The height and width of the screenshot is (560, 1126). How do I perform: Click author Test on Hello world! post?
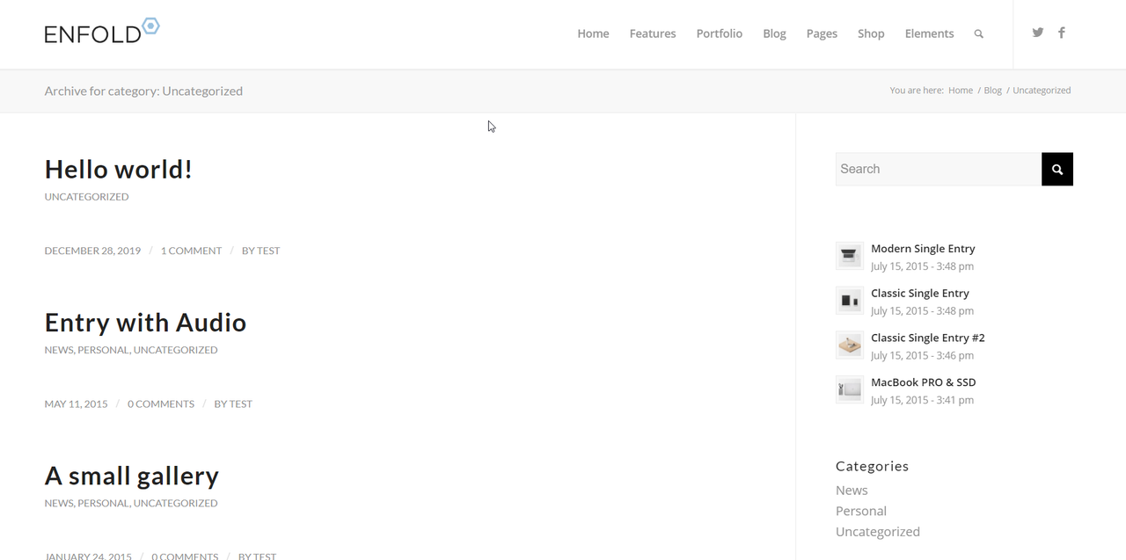(268, 251)
